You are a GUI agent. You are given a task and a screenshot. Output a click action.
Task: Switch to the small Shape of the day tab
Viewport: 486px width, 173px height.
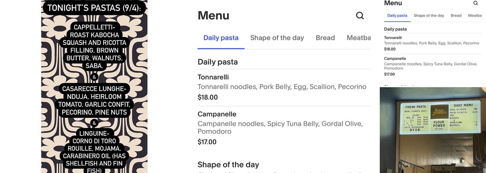[429, 16]
